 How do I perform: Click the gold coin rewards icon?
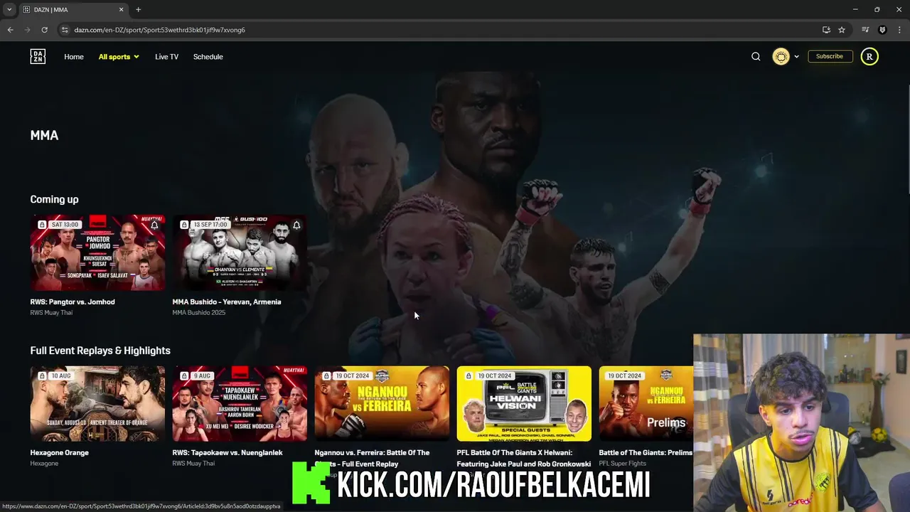tap(781, 57)
